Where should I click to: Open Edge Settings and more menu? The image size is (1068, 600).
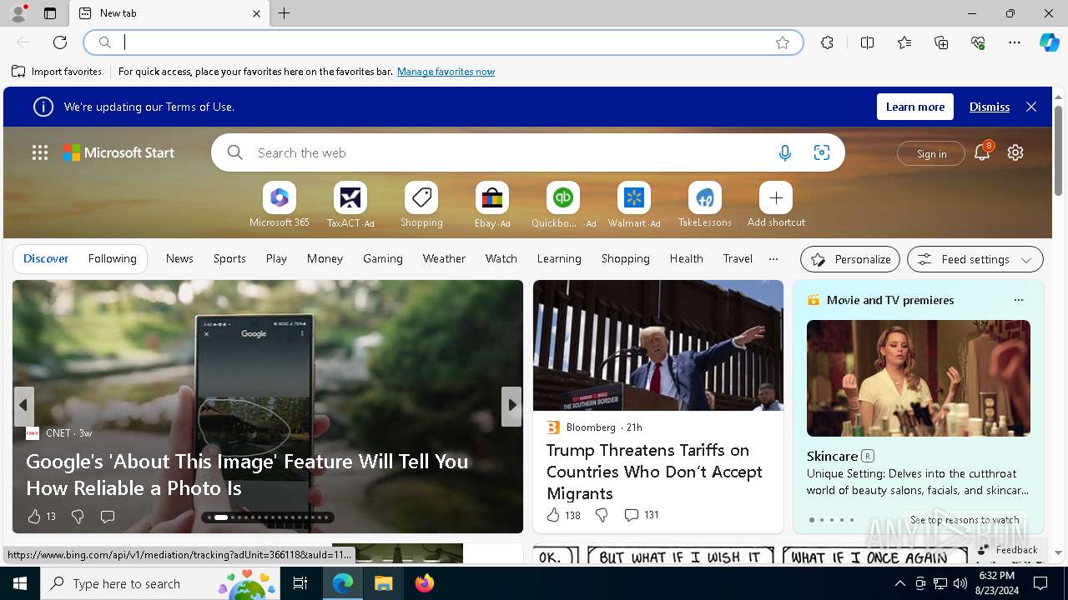point(1015,42)
